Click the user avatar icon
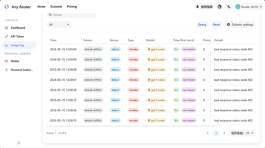The image size is (265, 148). click(x=238, y=7)
